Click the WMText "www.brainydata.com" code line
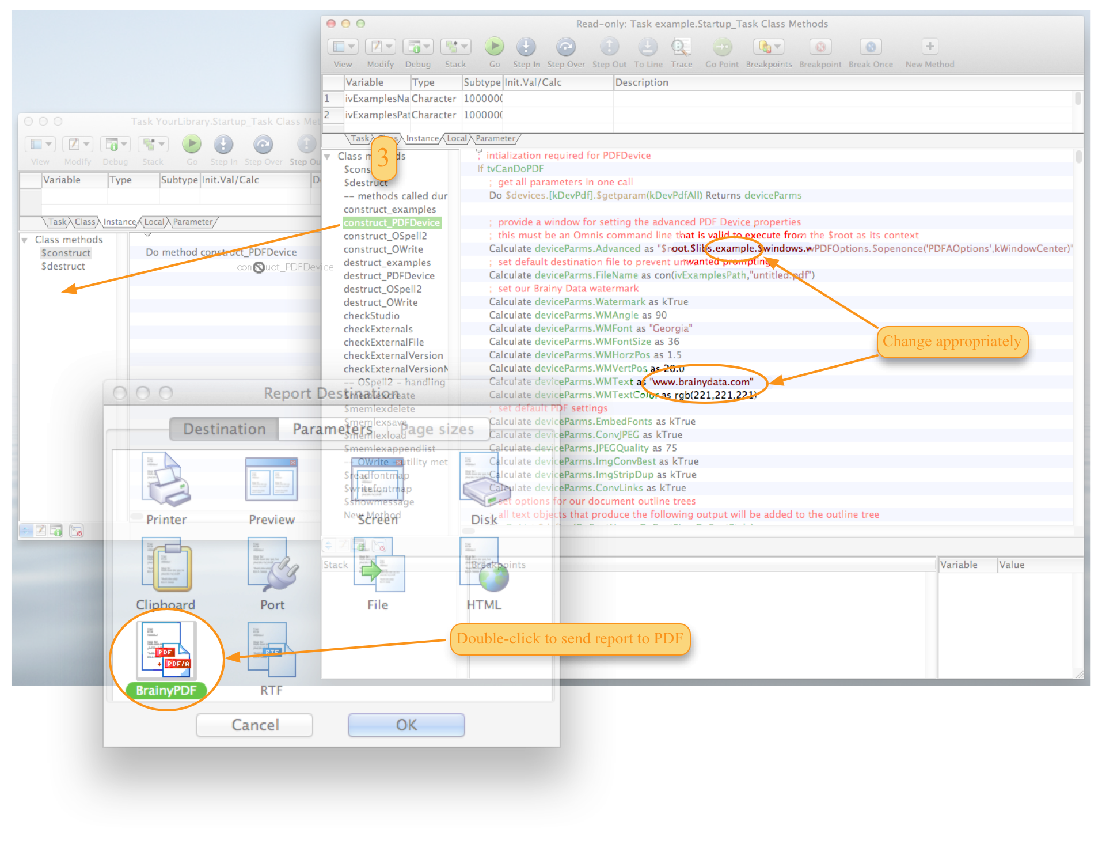This screenshot has height=848, width=1102. click(621, 382)
